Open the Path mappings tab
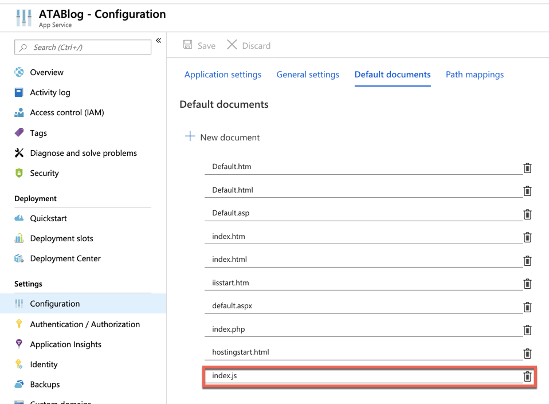Viewport: 549px width, 404px height. [475, 74]
